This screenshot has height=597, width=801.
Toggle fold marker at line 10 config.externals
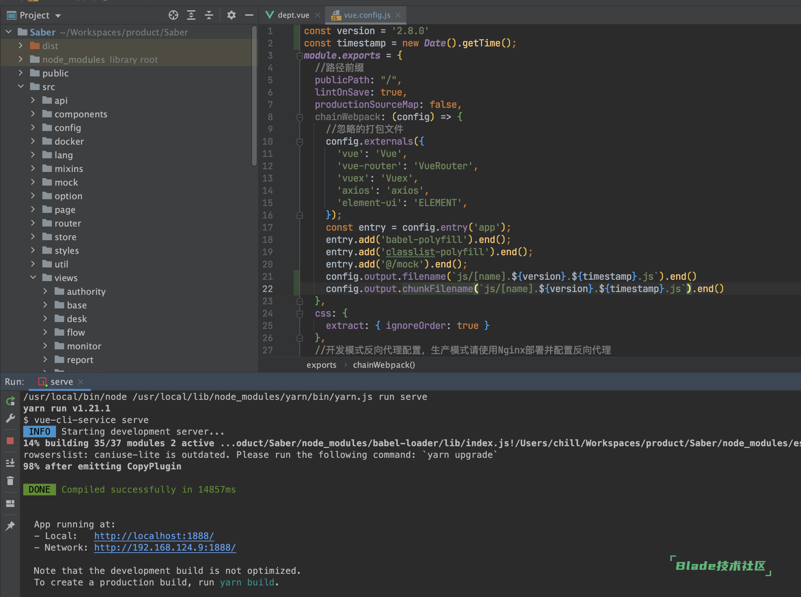(299, 142)
